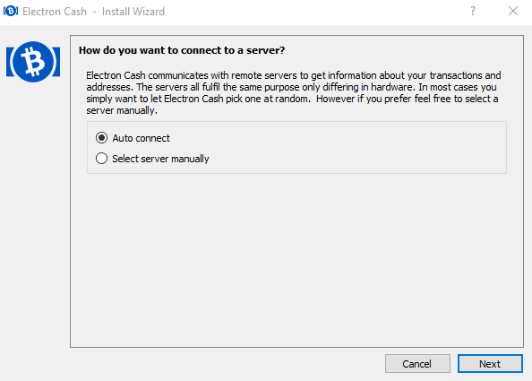
Task: Click the Auto connect label text
Action: (142, 138)
